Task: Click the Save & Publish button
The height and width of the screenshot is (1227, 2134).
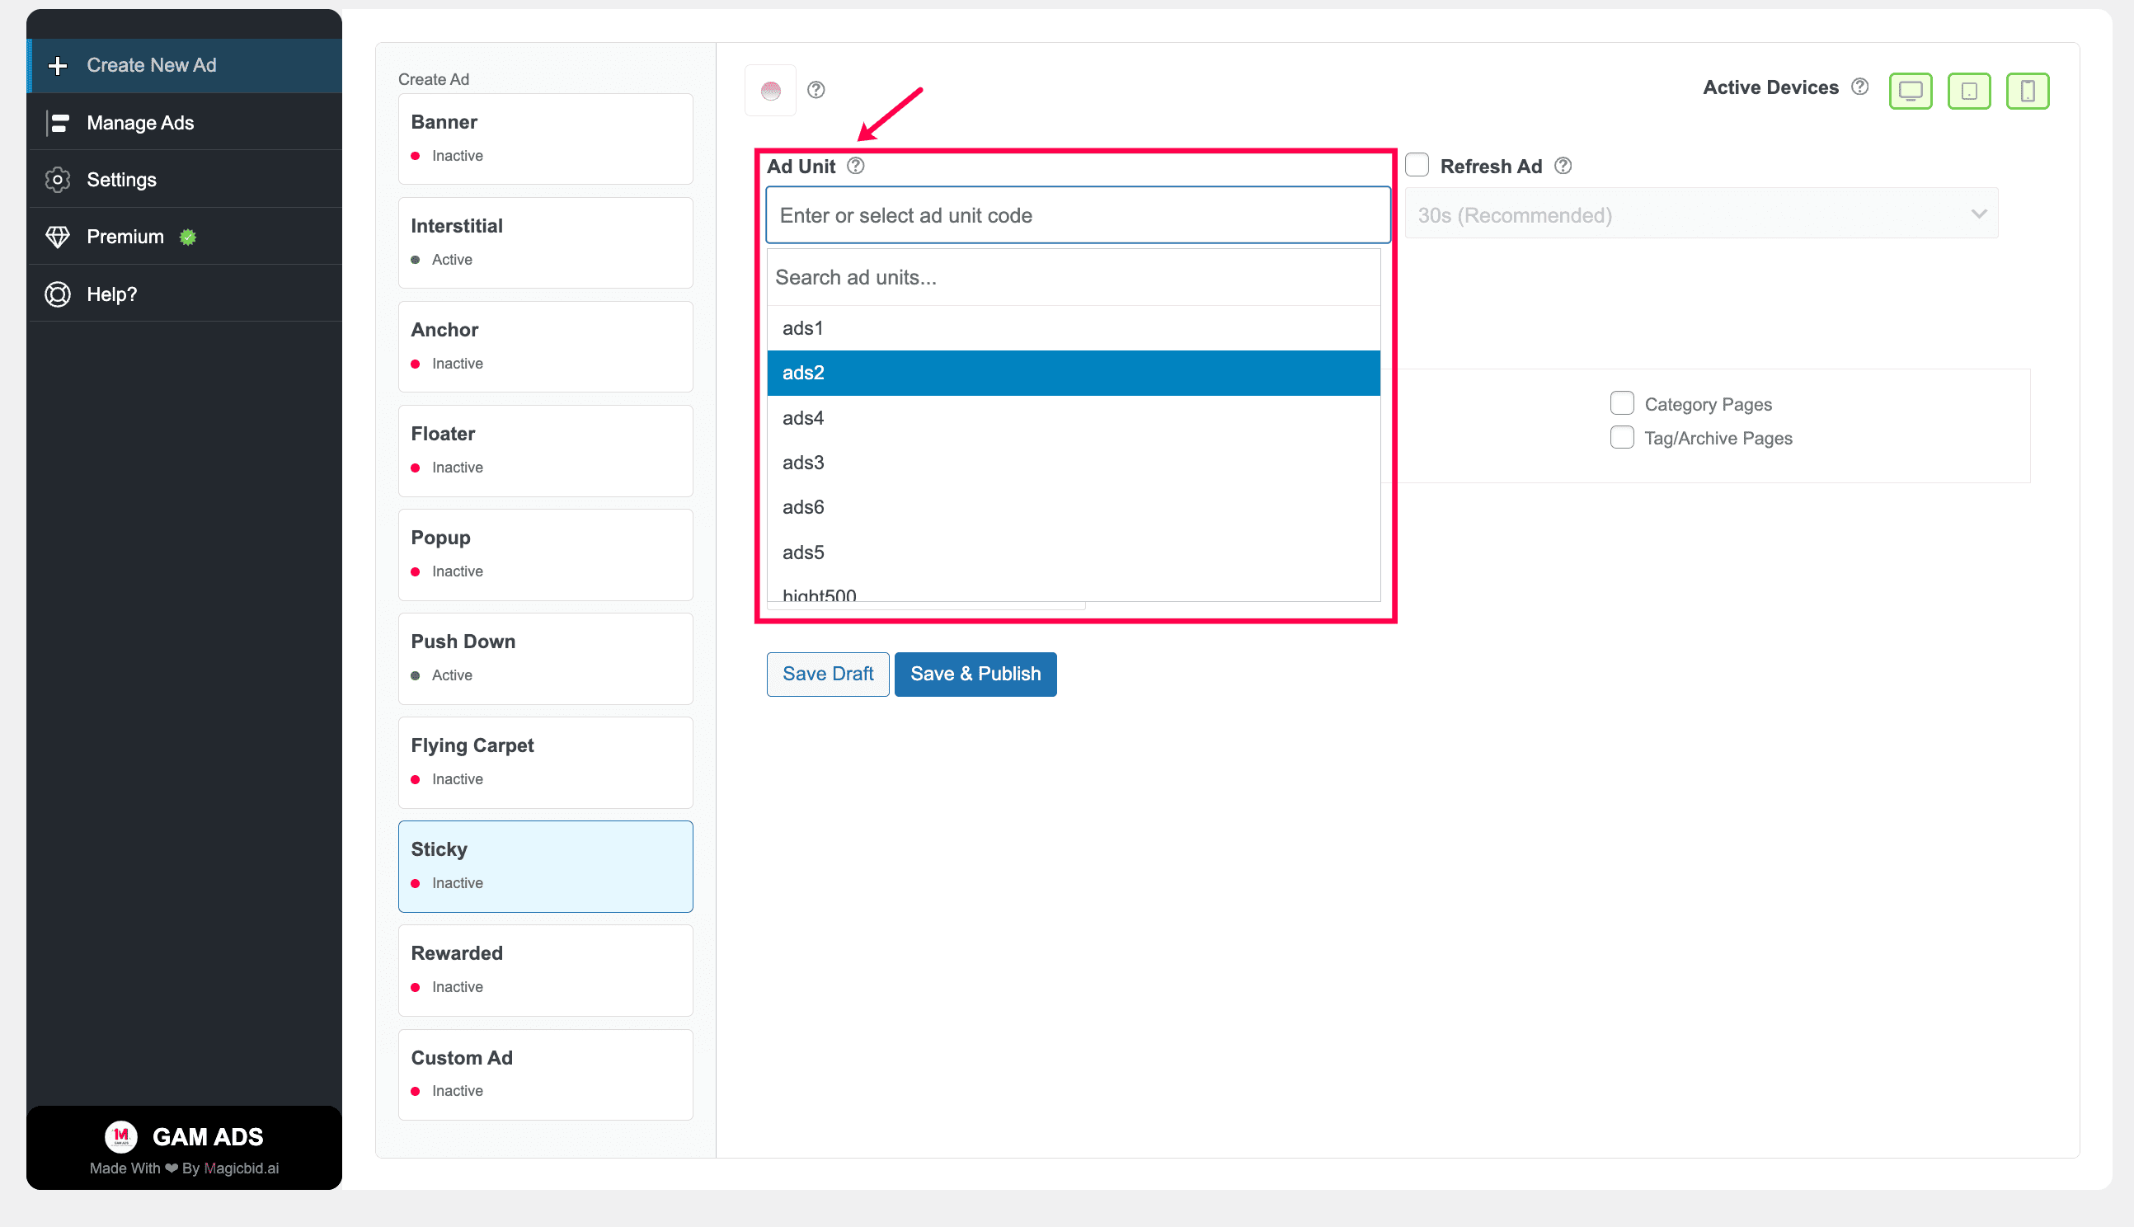Action: 975,675
